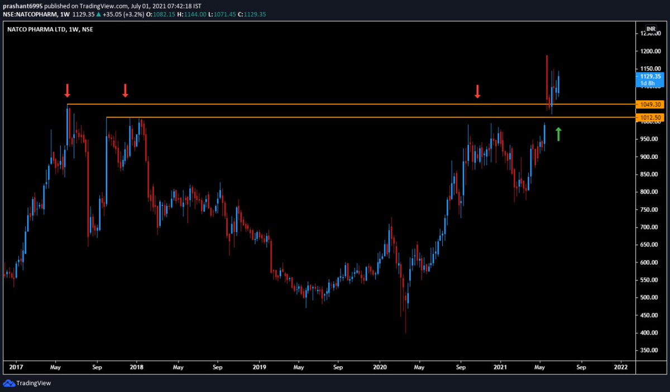Click the '800.00' price axis label
Viewport: 670px width, 392px height.
click(649, 192)
